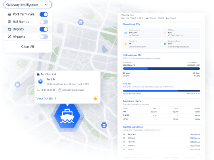Image resolution: width=214 pixels, height=160 pixels.
Task: Click the Clear All button
Action: coord(28,47)
